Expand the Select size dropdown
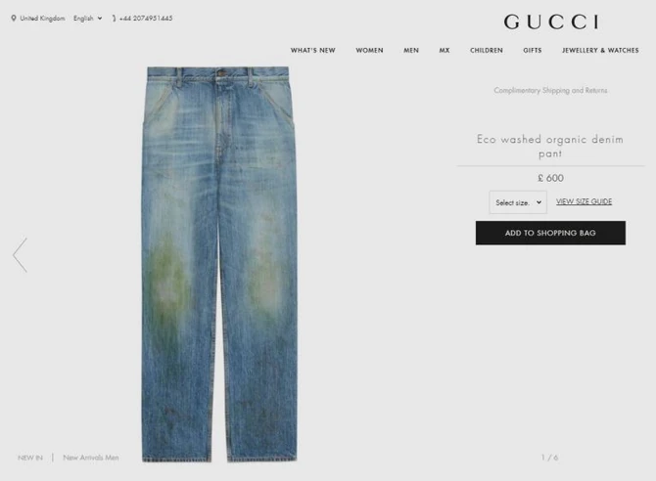This screenshot has height=481, width=656. [518, 202]
